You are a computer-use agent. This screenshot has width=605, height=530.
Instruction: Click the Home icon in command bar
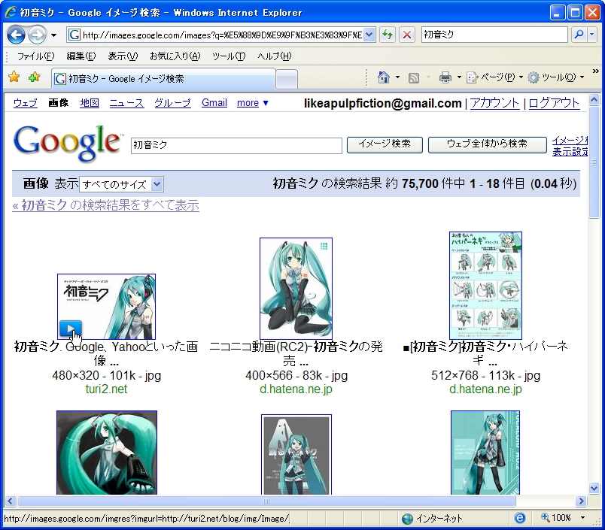(x=384, y=77)
